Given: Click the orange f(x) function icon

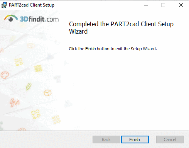Looking at the screenshot, I should (15, 103).
